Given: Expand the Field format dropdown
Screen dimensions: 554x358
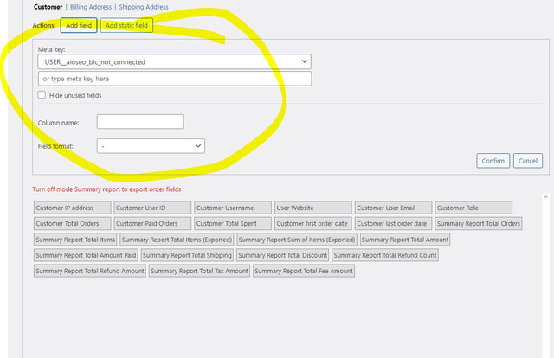Looking at the screenshot, I should pos(151,146).
